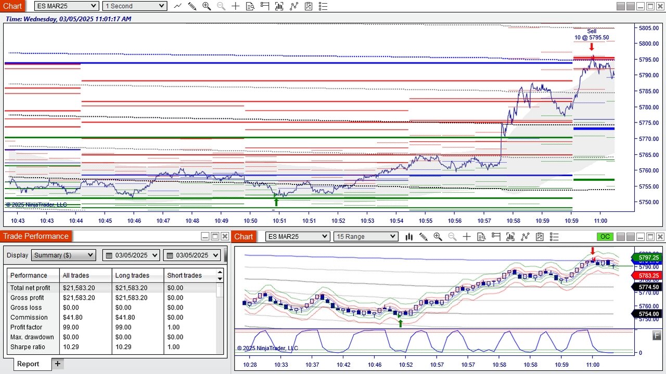666x374 pixels.
Task: Click Chart tab title of bottom window
Action: (244, 237)
